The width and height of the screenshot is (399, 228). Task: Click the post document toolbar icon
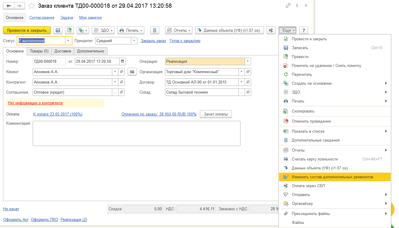pyautogui.click(x=69, y=30)
